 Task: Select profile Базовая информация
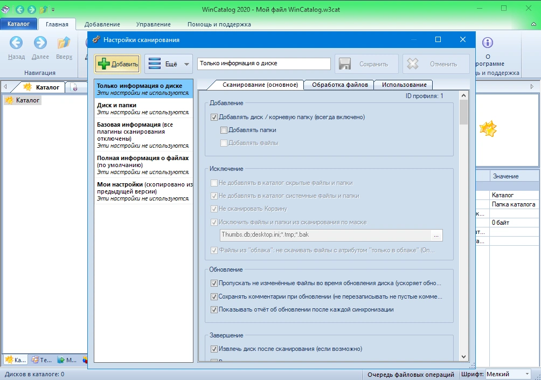coord(143,135)
